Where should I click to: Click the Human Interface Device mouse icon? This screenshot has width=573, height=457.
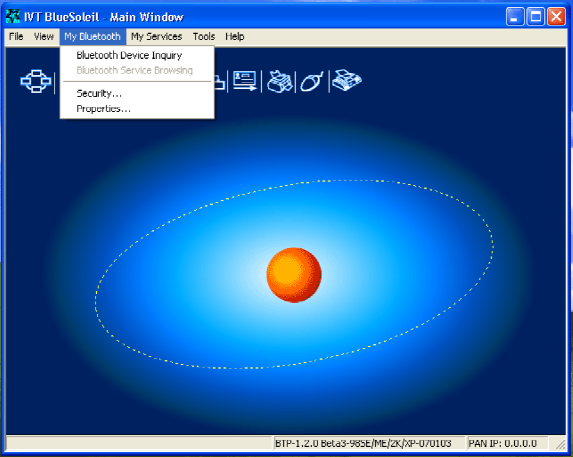[x=312, y=81]
